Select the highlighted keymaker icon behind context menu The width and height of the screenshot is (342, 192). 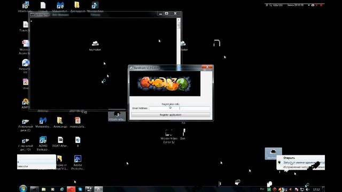pyautogui.click(x=273, y=153)
